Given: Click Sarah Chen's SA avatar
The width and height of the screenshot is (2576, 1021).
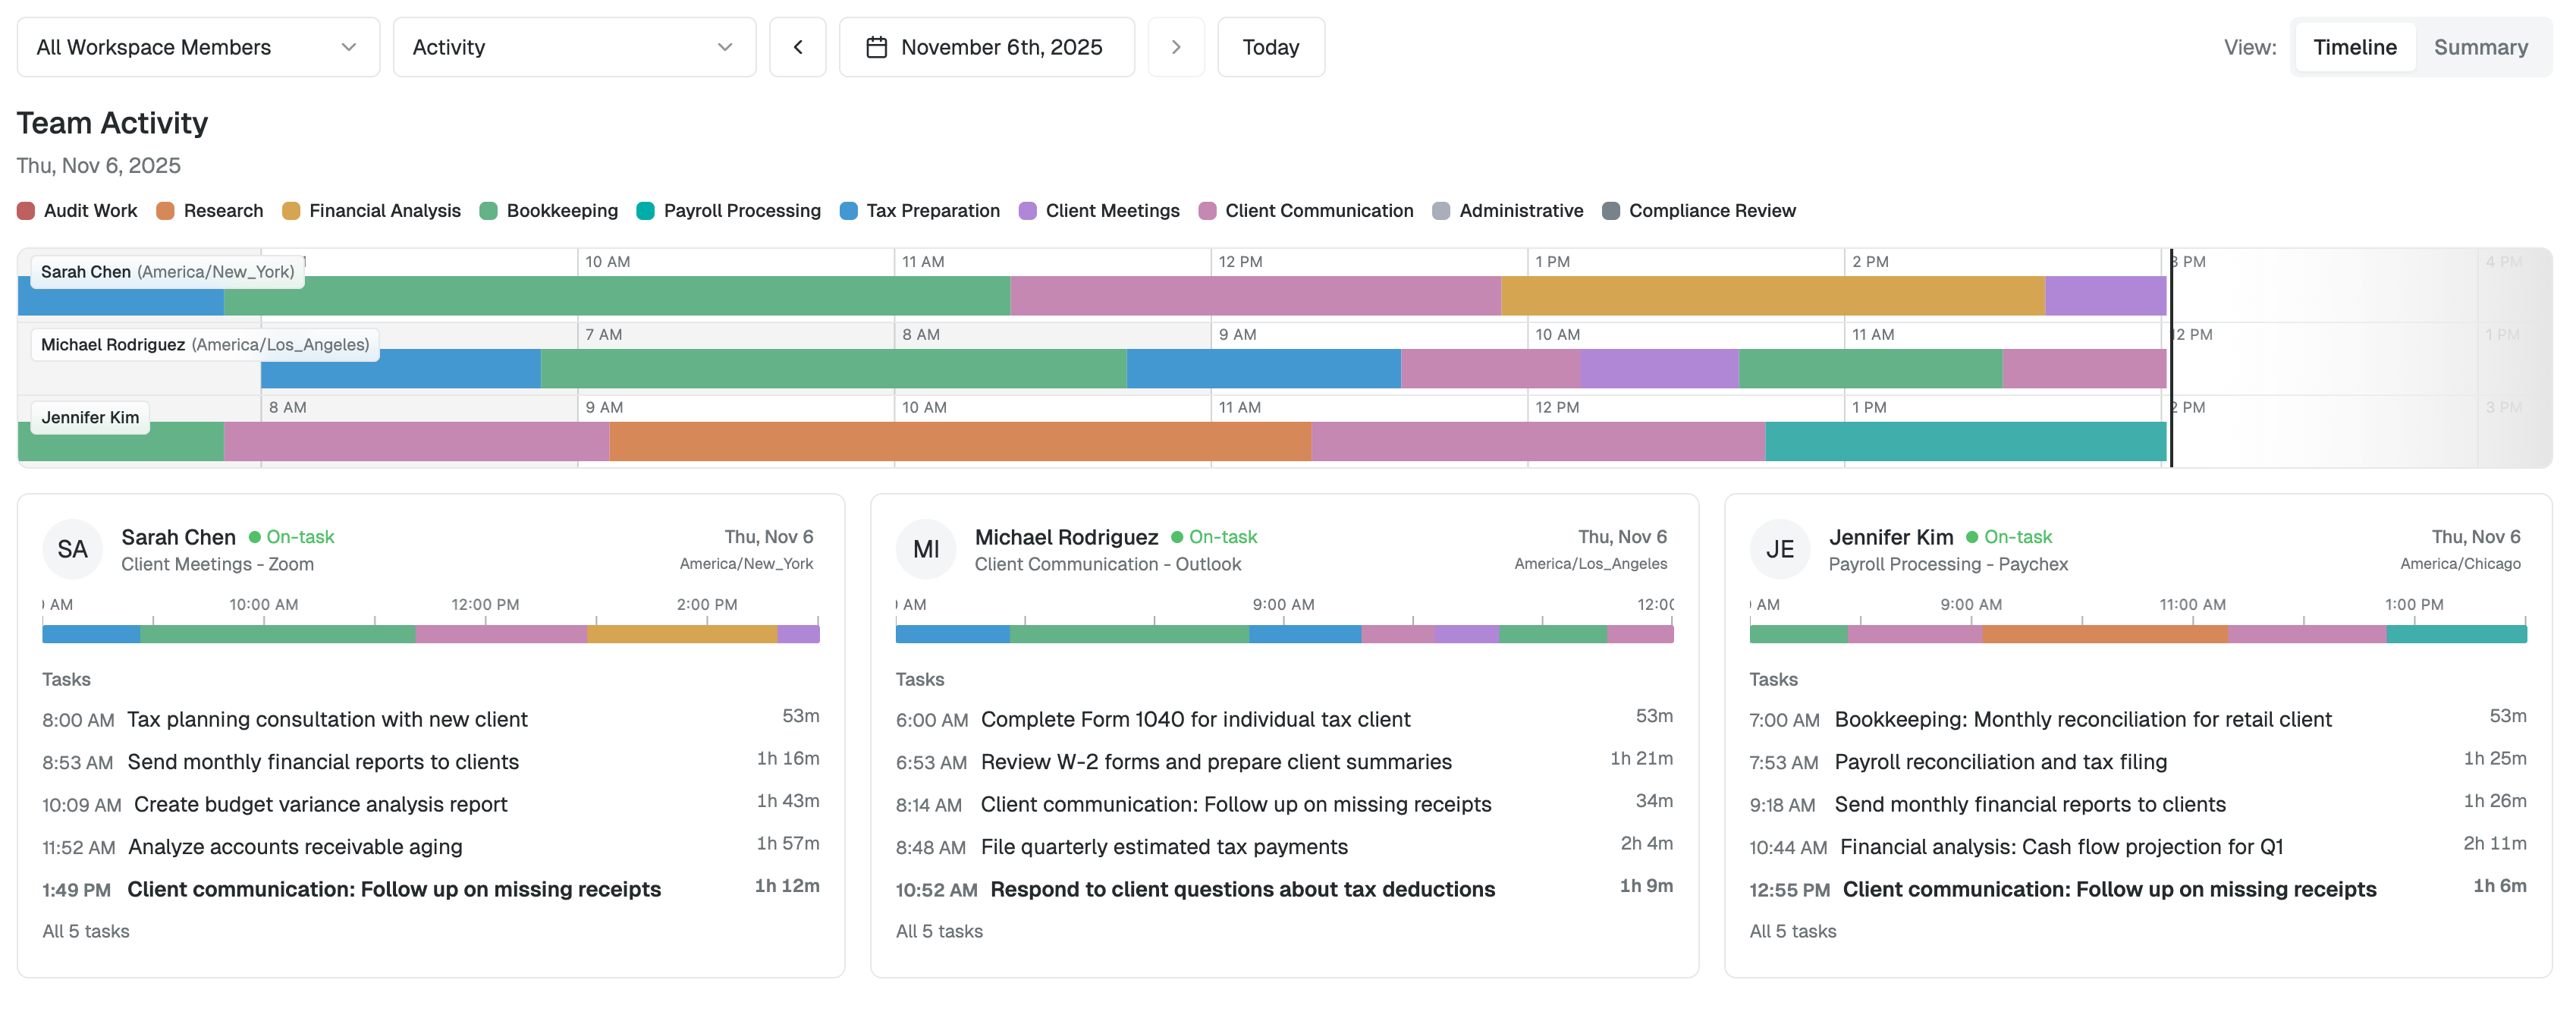Looking at the screenshot, I should point(72,549).
